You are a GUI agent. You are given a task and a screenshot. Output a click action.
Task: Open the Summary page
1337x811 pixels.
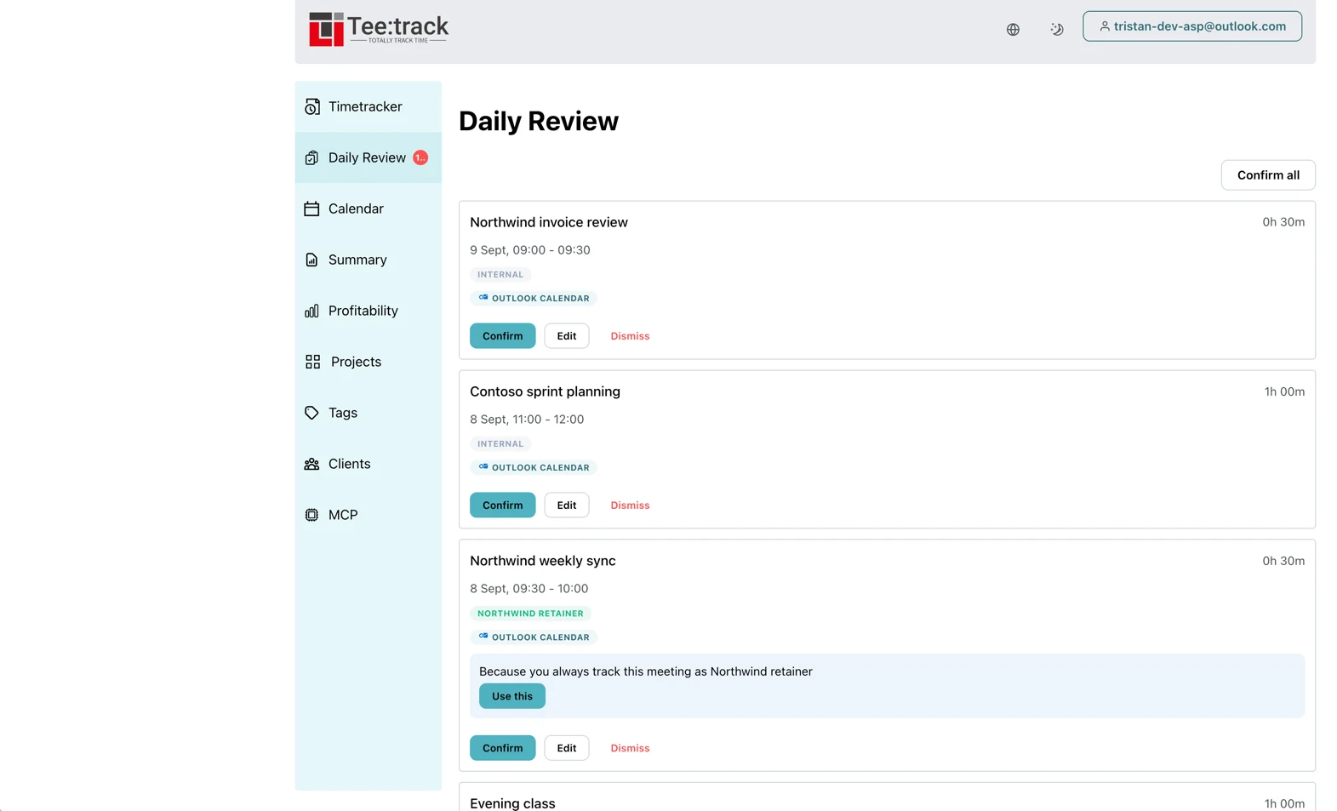(x=369, y=260)
